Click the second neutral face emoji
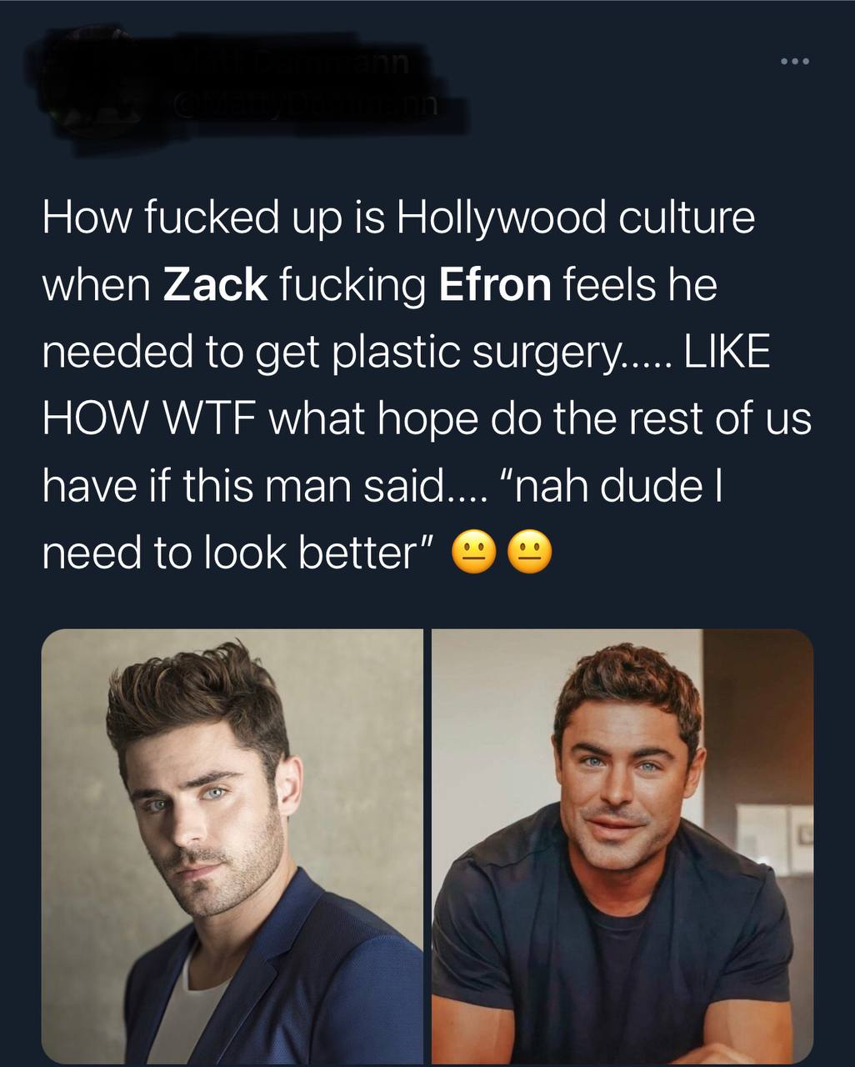 pyautogui.click(x=530, y=553)
